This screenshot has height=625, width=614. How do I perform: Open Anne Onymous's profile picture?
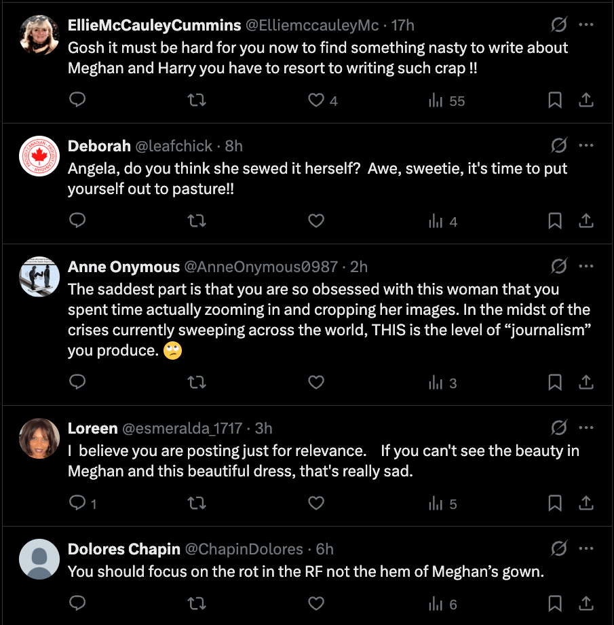(x=40, y=277)
